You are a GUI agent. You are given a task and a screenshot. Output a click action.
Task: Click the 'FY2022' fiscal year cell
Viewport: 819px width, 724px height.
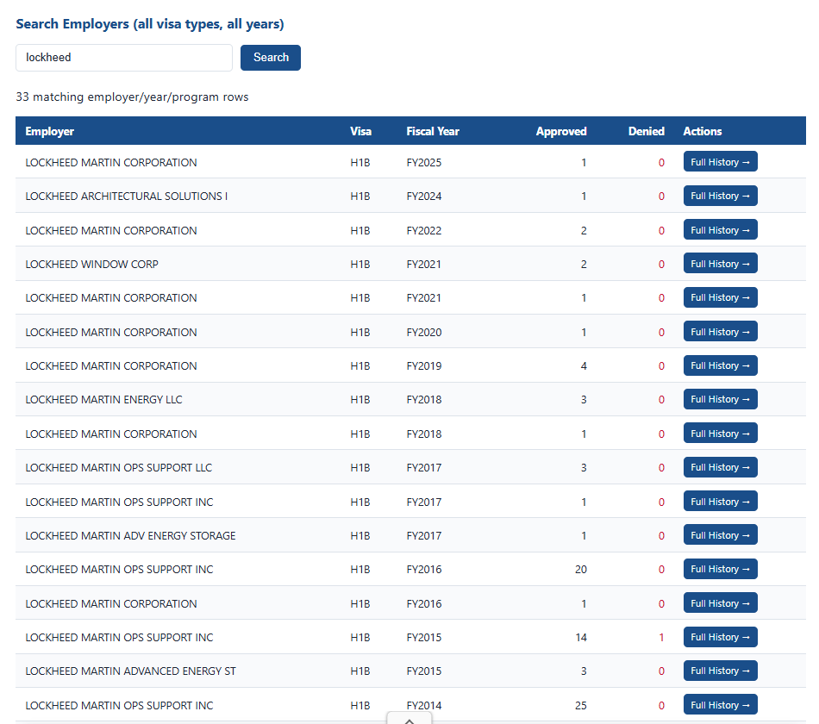[424, 230]
